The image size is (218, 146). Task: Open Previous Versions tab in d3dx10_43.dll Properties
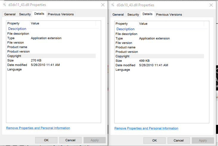click(169, 15)
